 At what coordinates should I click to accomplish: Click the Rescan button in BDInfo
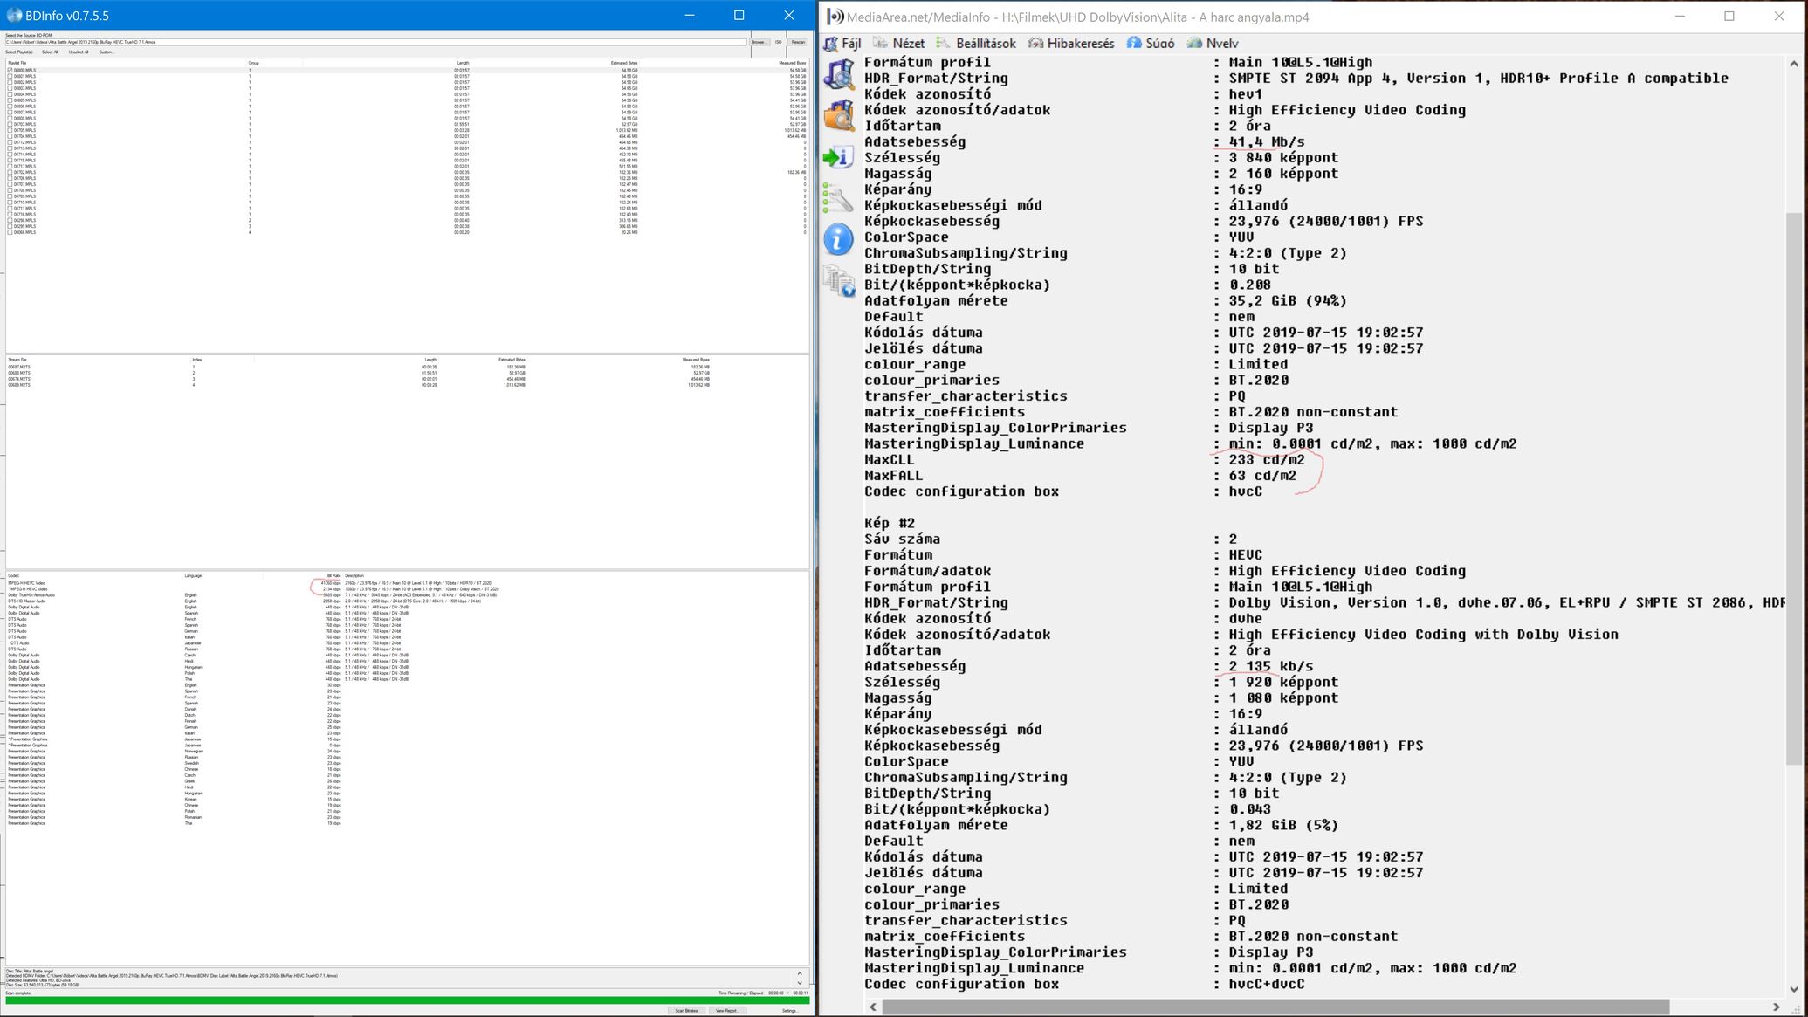pos(798,42)
